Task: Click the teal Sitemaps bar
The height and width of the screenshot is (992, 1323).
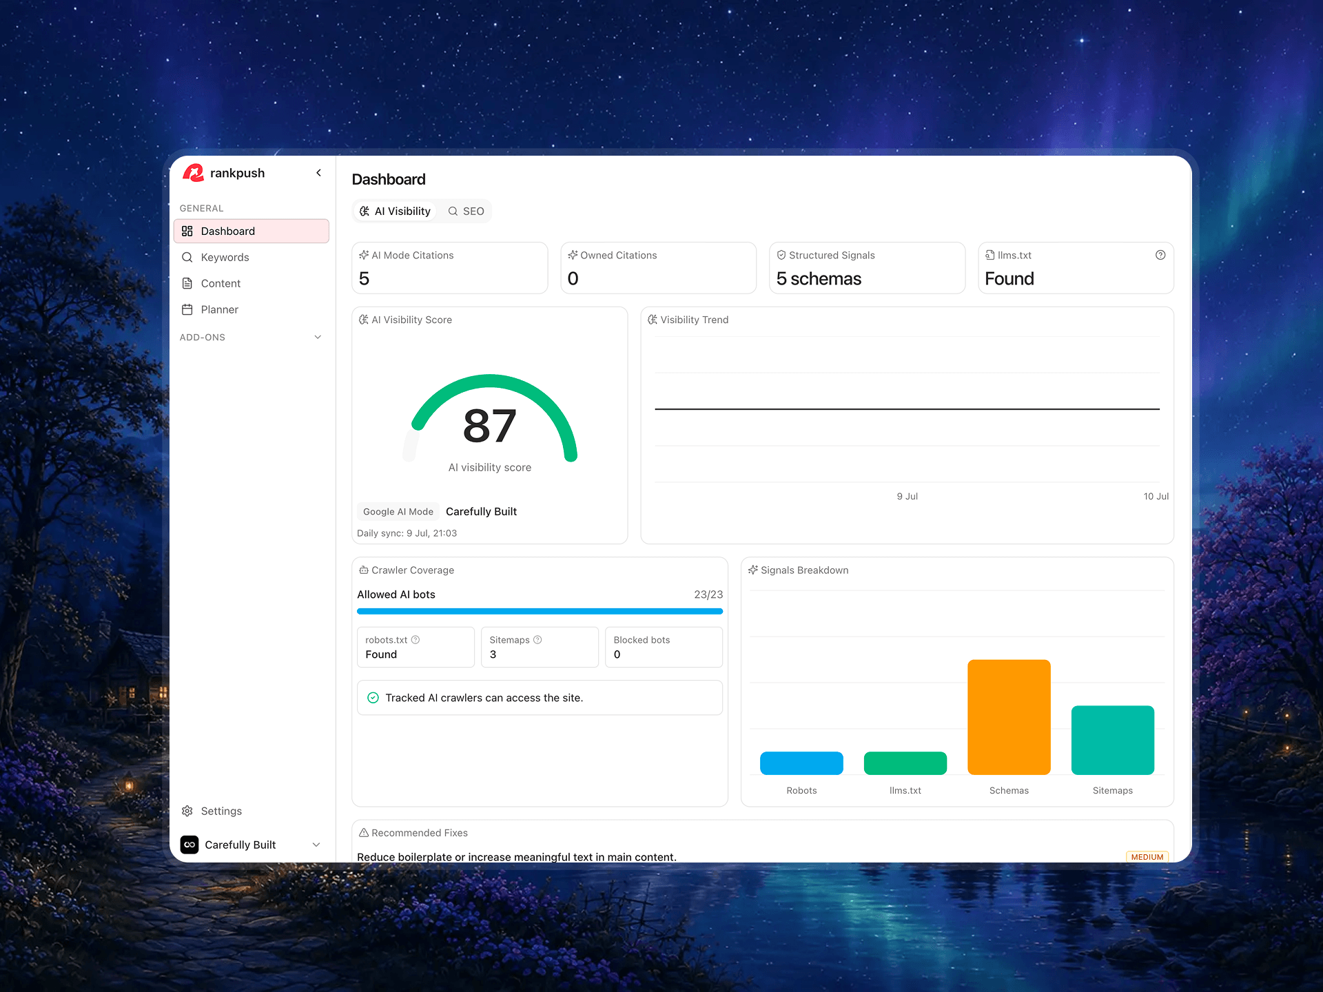Action: [x=1113, y=740]
